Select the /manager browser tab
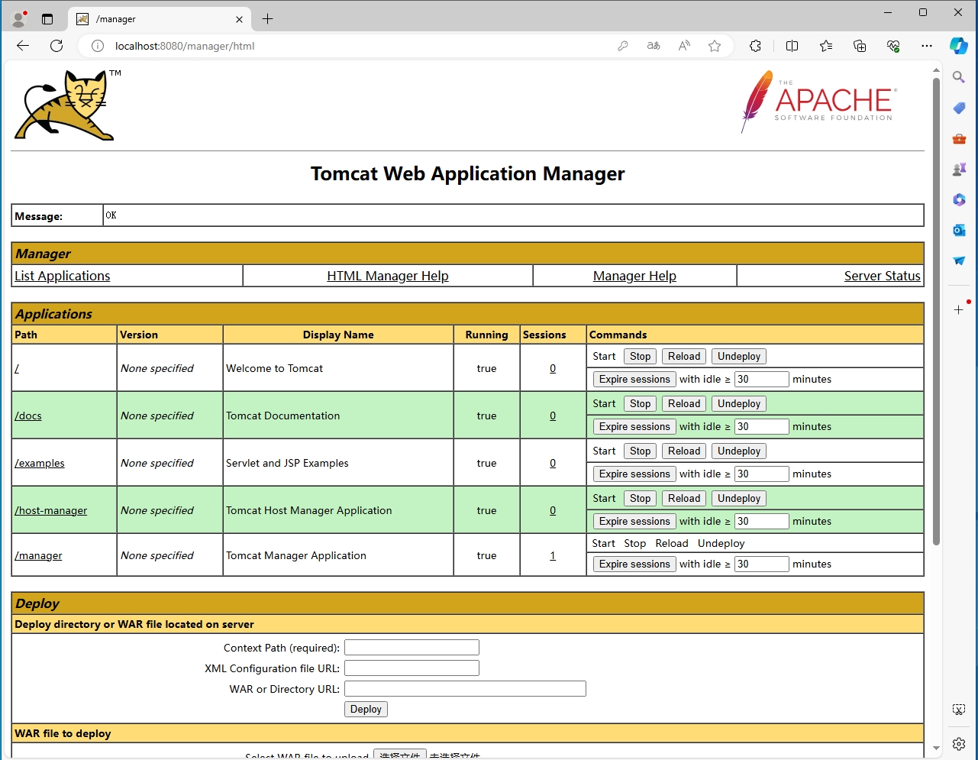The height and width of the screenshot is (760, 978). pos(160,19)
